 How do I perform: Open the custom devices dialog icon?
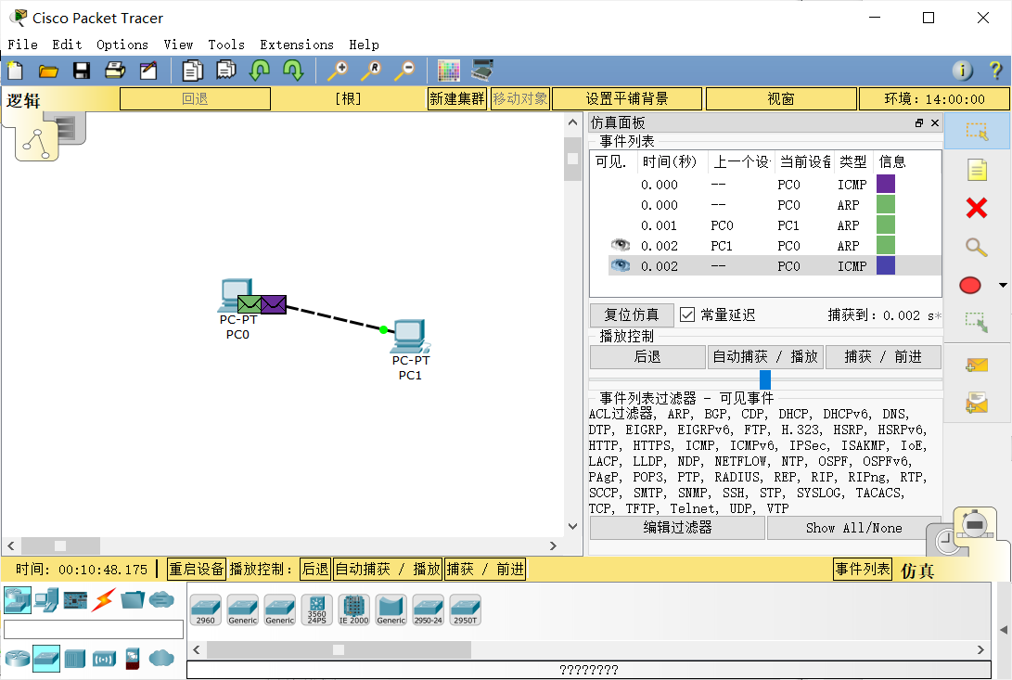482,70
